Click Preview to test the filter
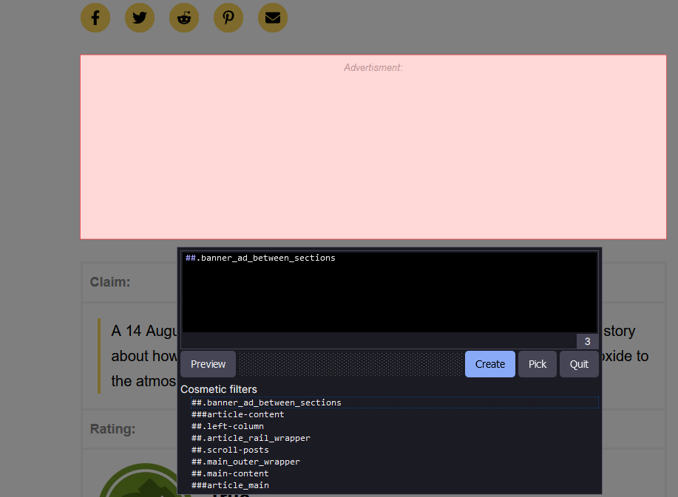 coord(207,363)
